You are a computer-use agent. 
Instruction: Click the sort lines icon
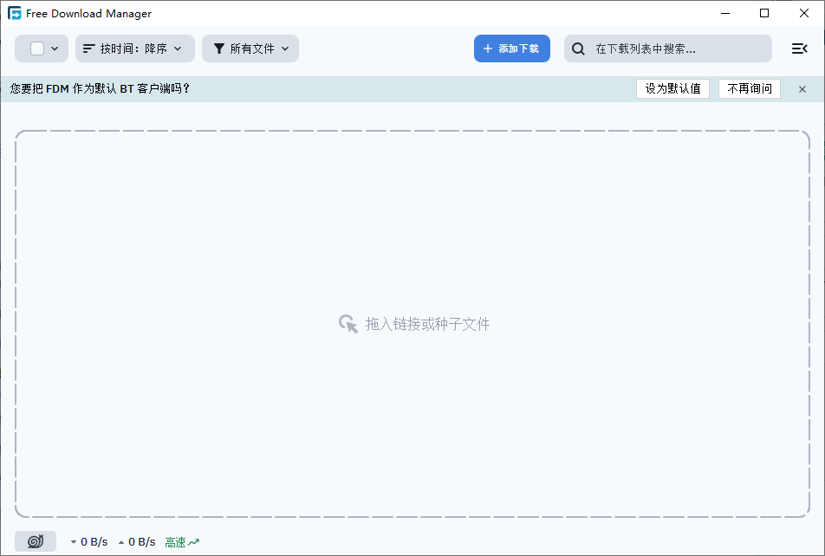[x=89, y=48]
